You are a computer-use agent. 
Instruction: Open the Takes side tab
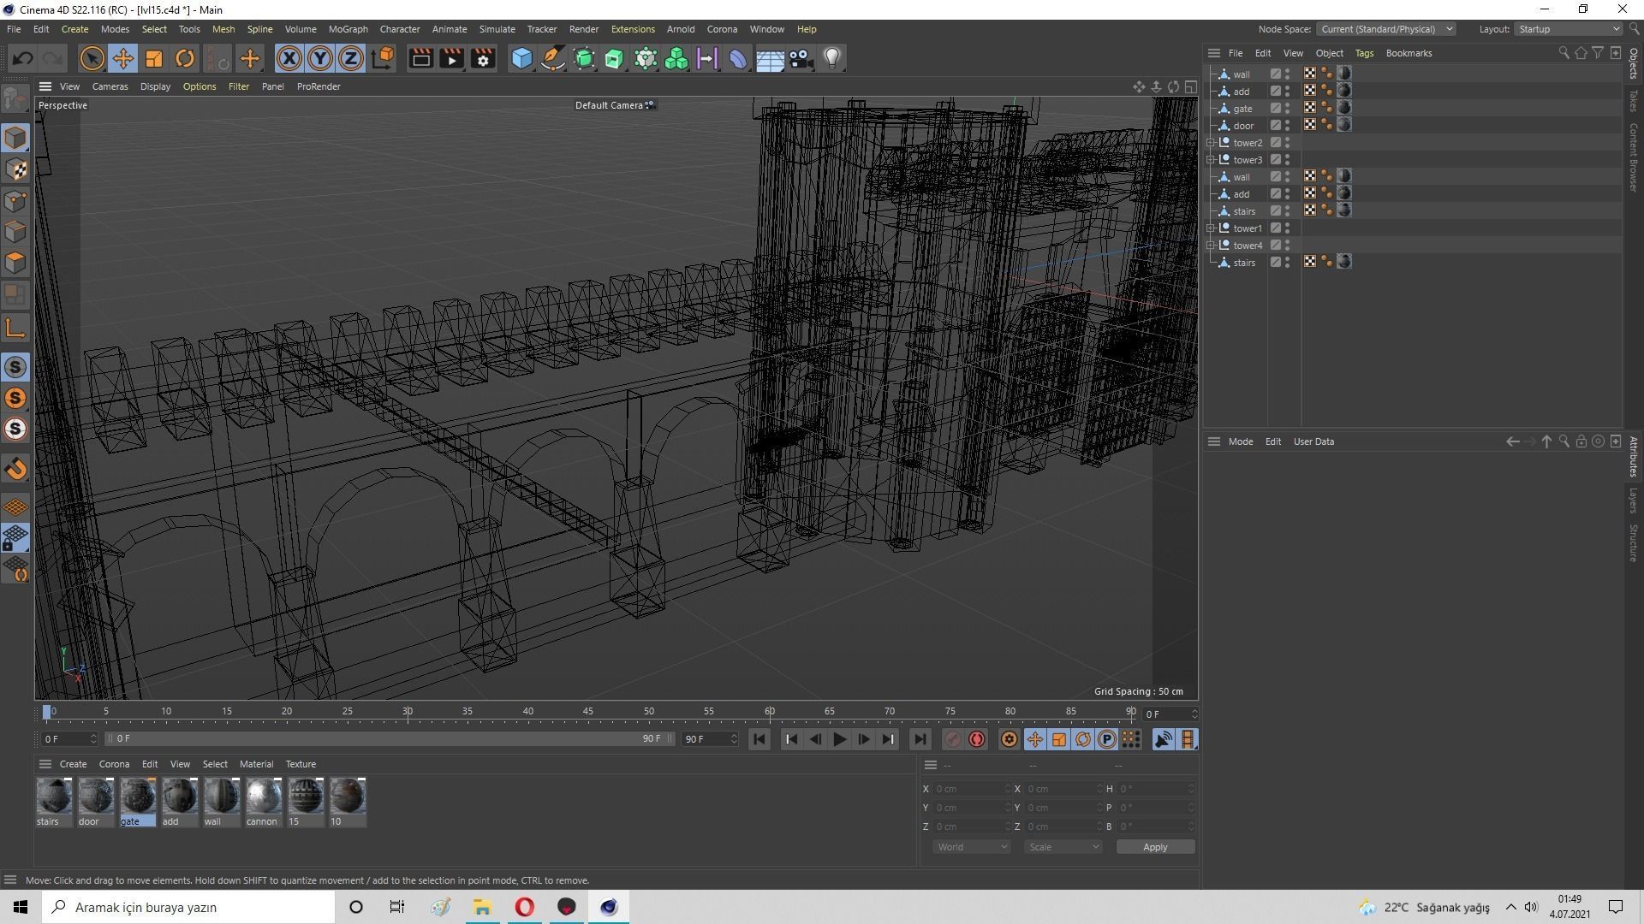tap(1634, 100)
